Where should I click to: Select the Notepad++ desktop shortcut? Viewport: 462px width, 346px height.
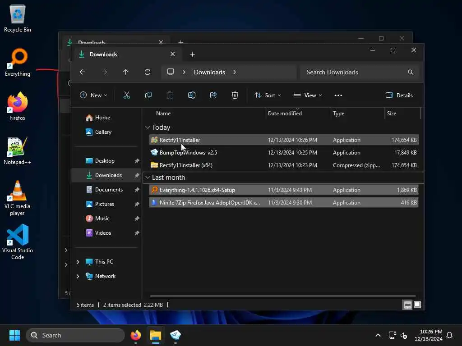click(18, 150)
